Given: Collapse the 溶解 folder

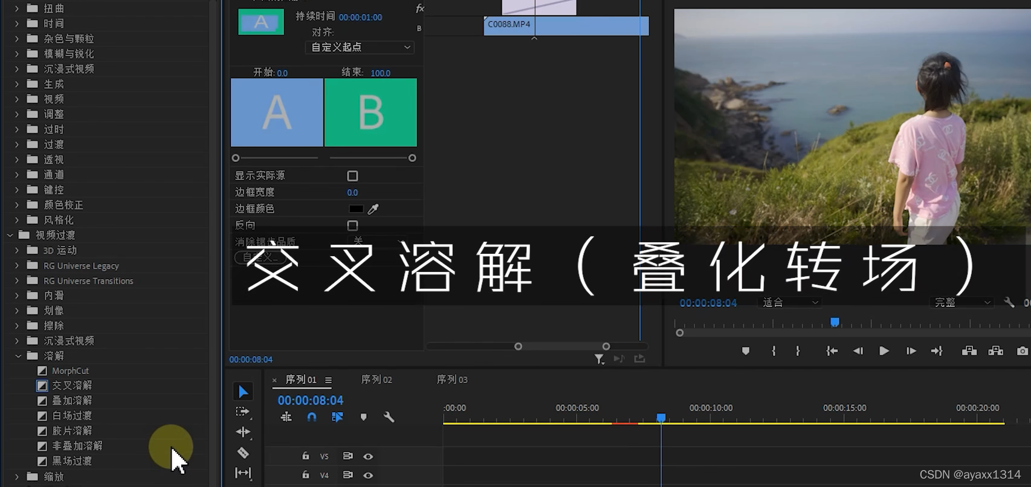Looking at the screenshot, I should [x=18, y=356].
